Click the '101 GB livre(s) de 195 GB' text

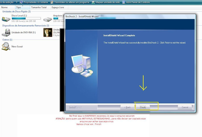23,21
